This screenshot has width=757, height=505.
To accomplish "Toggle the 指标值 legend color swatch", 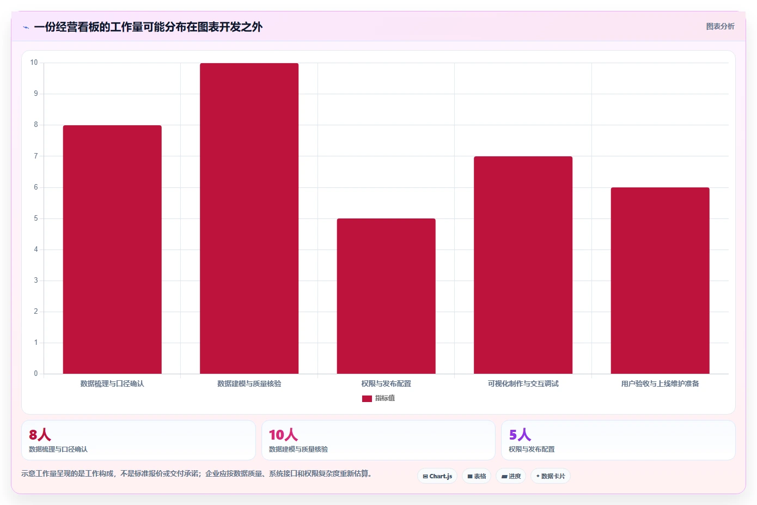I will [x=367, y=399].
